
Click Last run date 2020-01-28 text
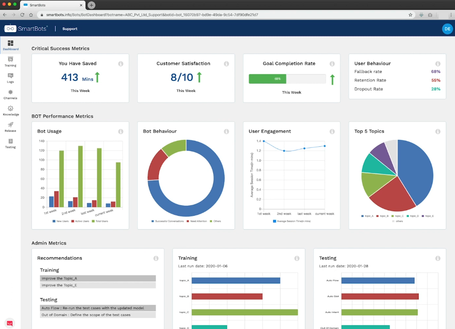pyautogui.click(x=344, y=266)
